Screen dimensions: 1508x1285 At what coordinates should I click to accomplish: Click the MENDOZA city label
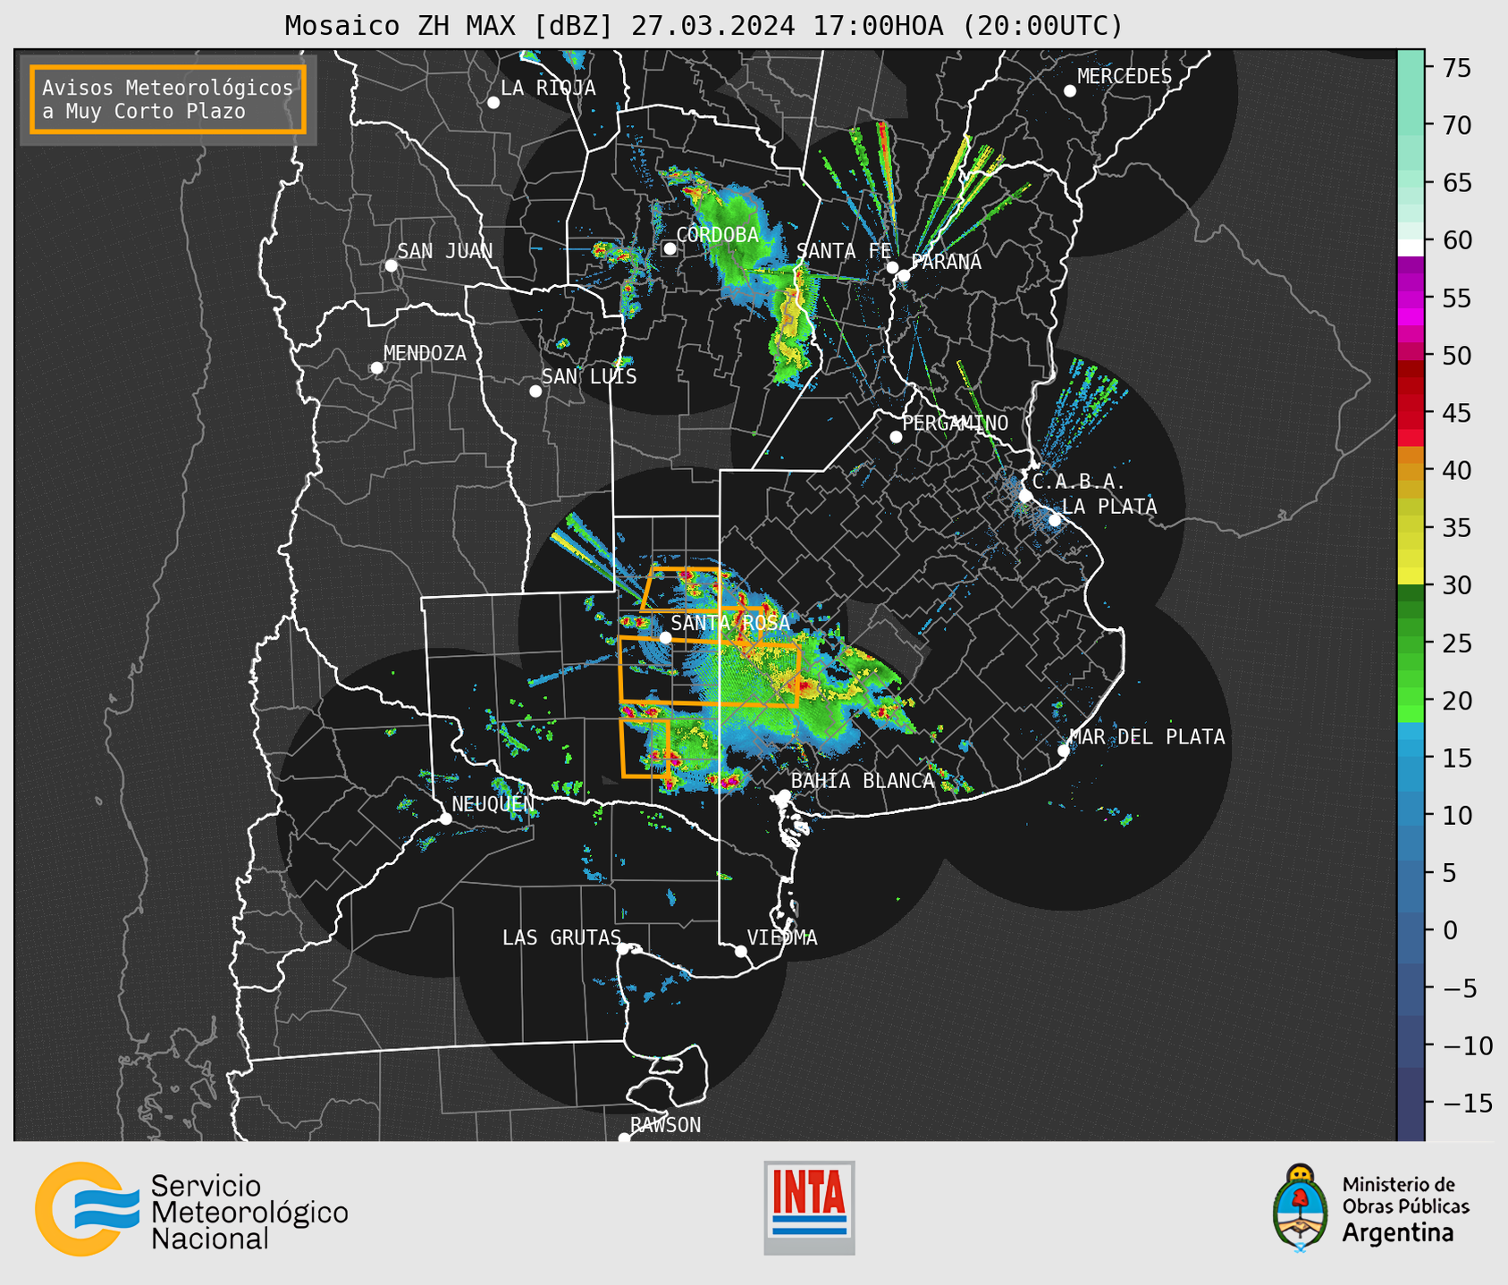[425, 354]
